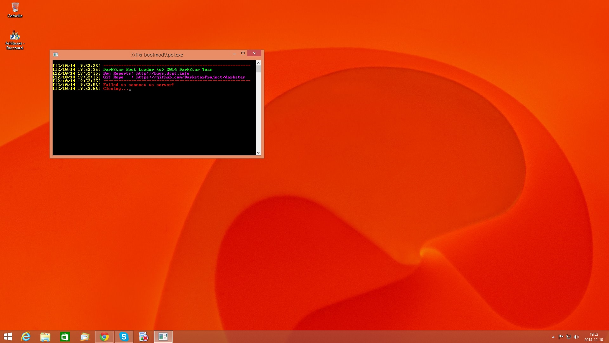Screen dimensions: 609x343
Task: Click the pol.exe console taskbar button
Action: coord(163,337)
